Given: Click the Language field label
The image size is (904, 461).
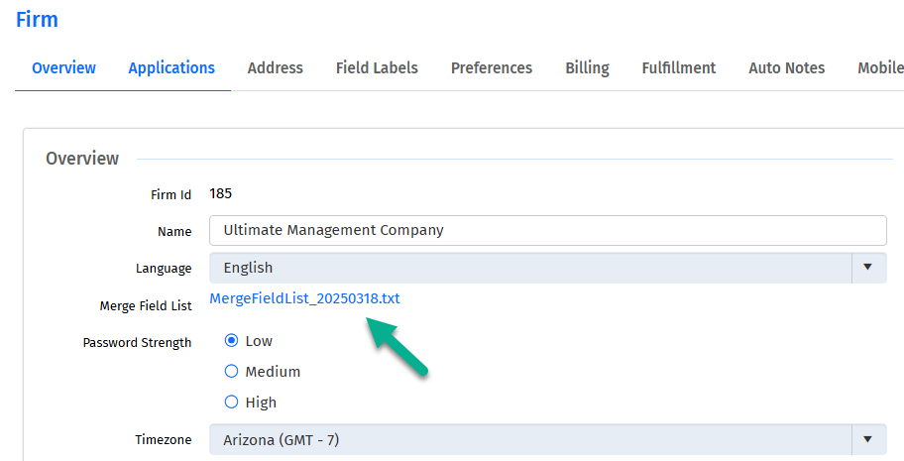Looking at the screenshot, I should tap(164, 269).
